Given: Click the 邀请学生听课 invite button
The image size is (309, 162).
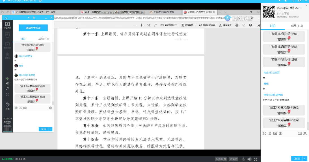Looking at the screenshot, I should (x=33, y=28).
